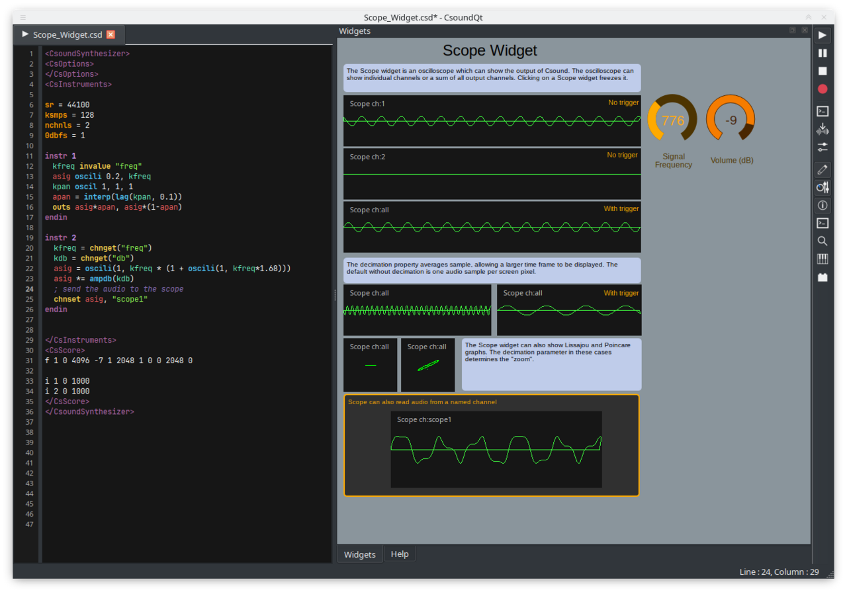Click the brick-shaped icon under the keyboard icon
Viewport: 847px width, 594px height.
[823, 277]
